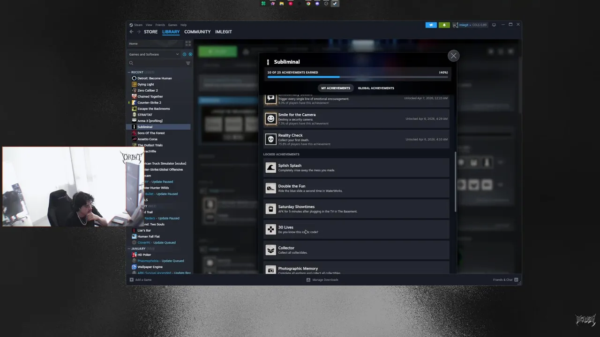This screenshot has height=337, width=600.
Task: Go to the COMMUNITY tab
Action: [197, 32]
